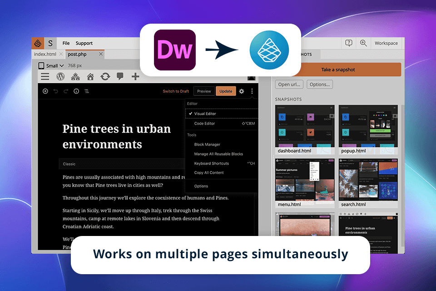Click the site home icon
Screen dimensions: 436x291
pyautogui.click(x=90, y=76)
